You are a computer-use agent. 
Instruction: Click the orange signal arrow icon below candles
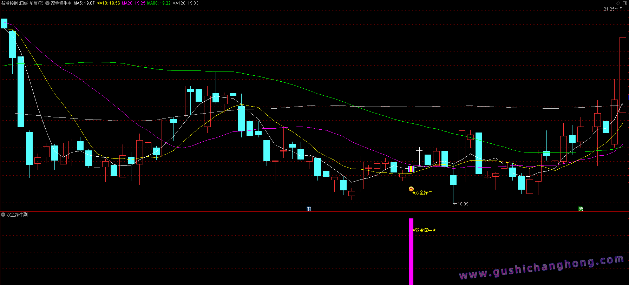tap(411, 189)
